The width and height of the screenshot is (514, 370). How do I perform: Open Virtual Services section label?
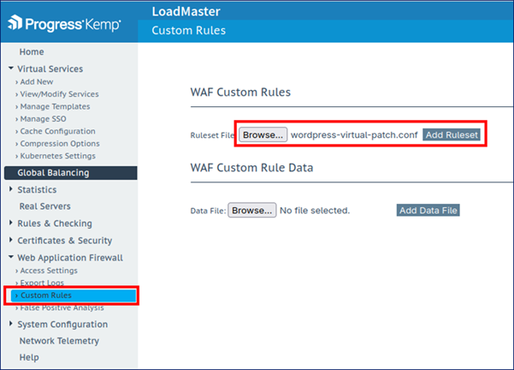tap(50, 69)
